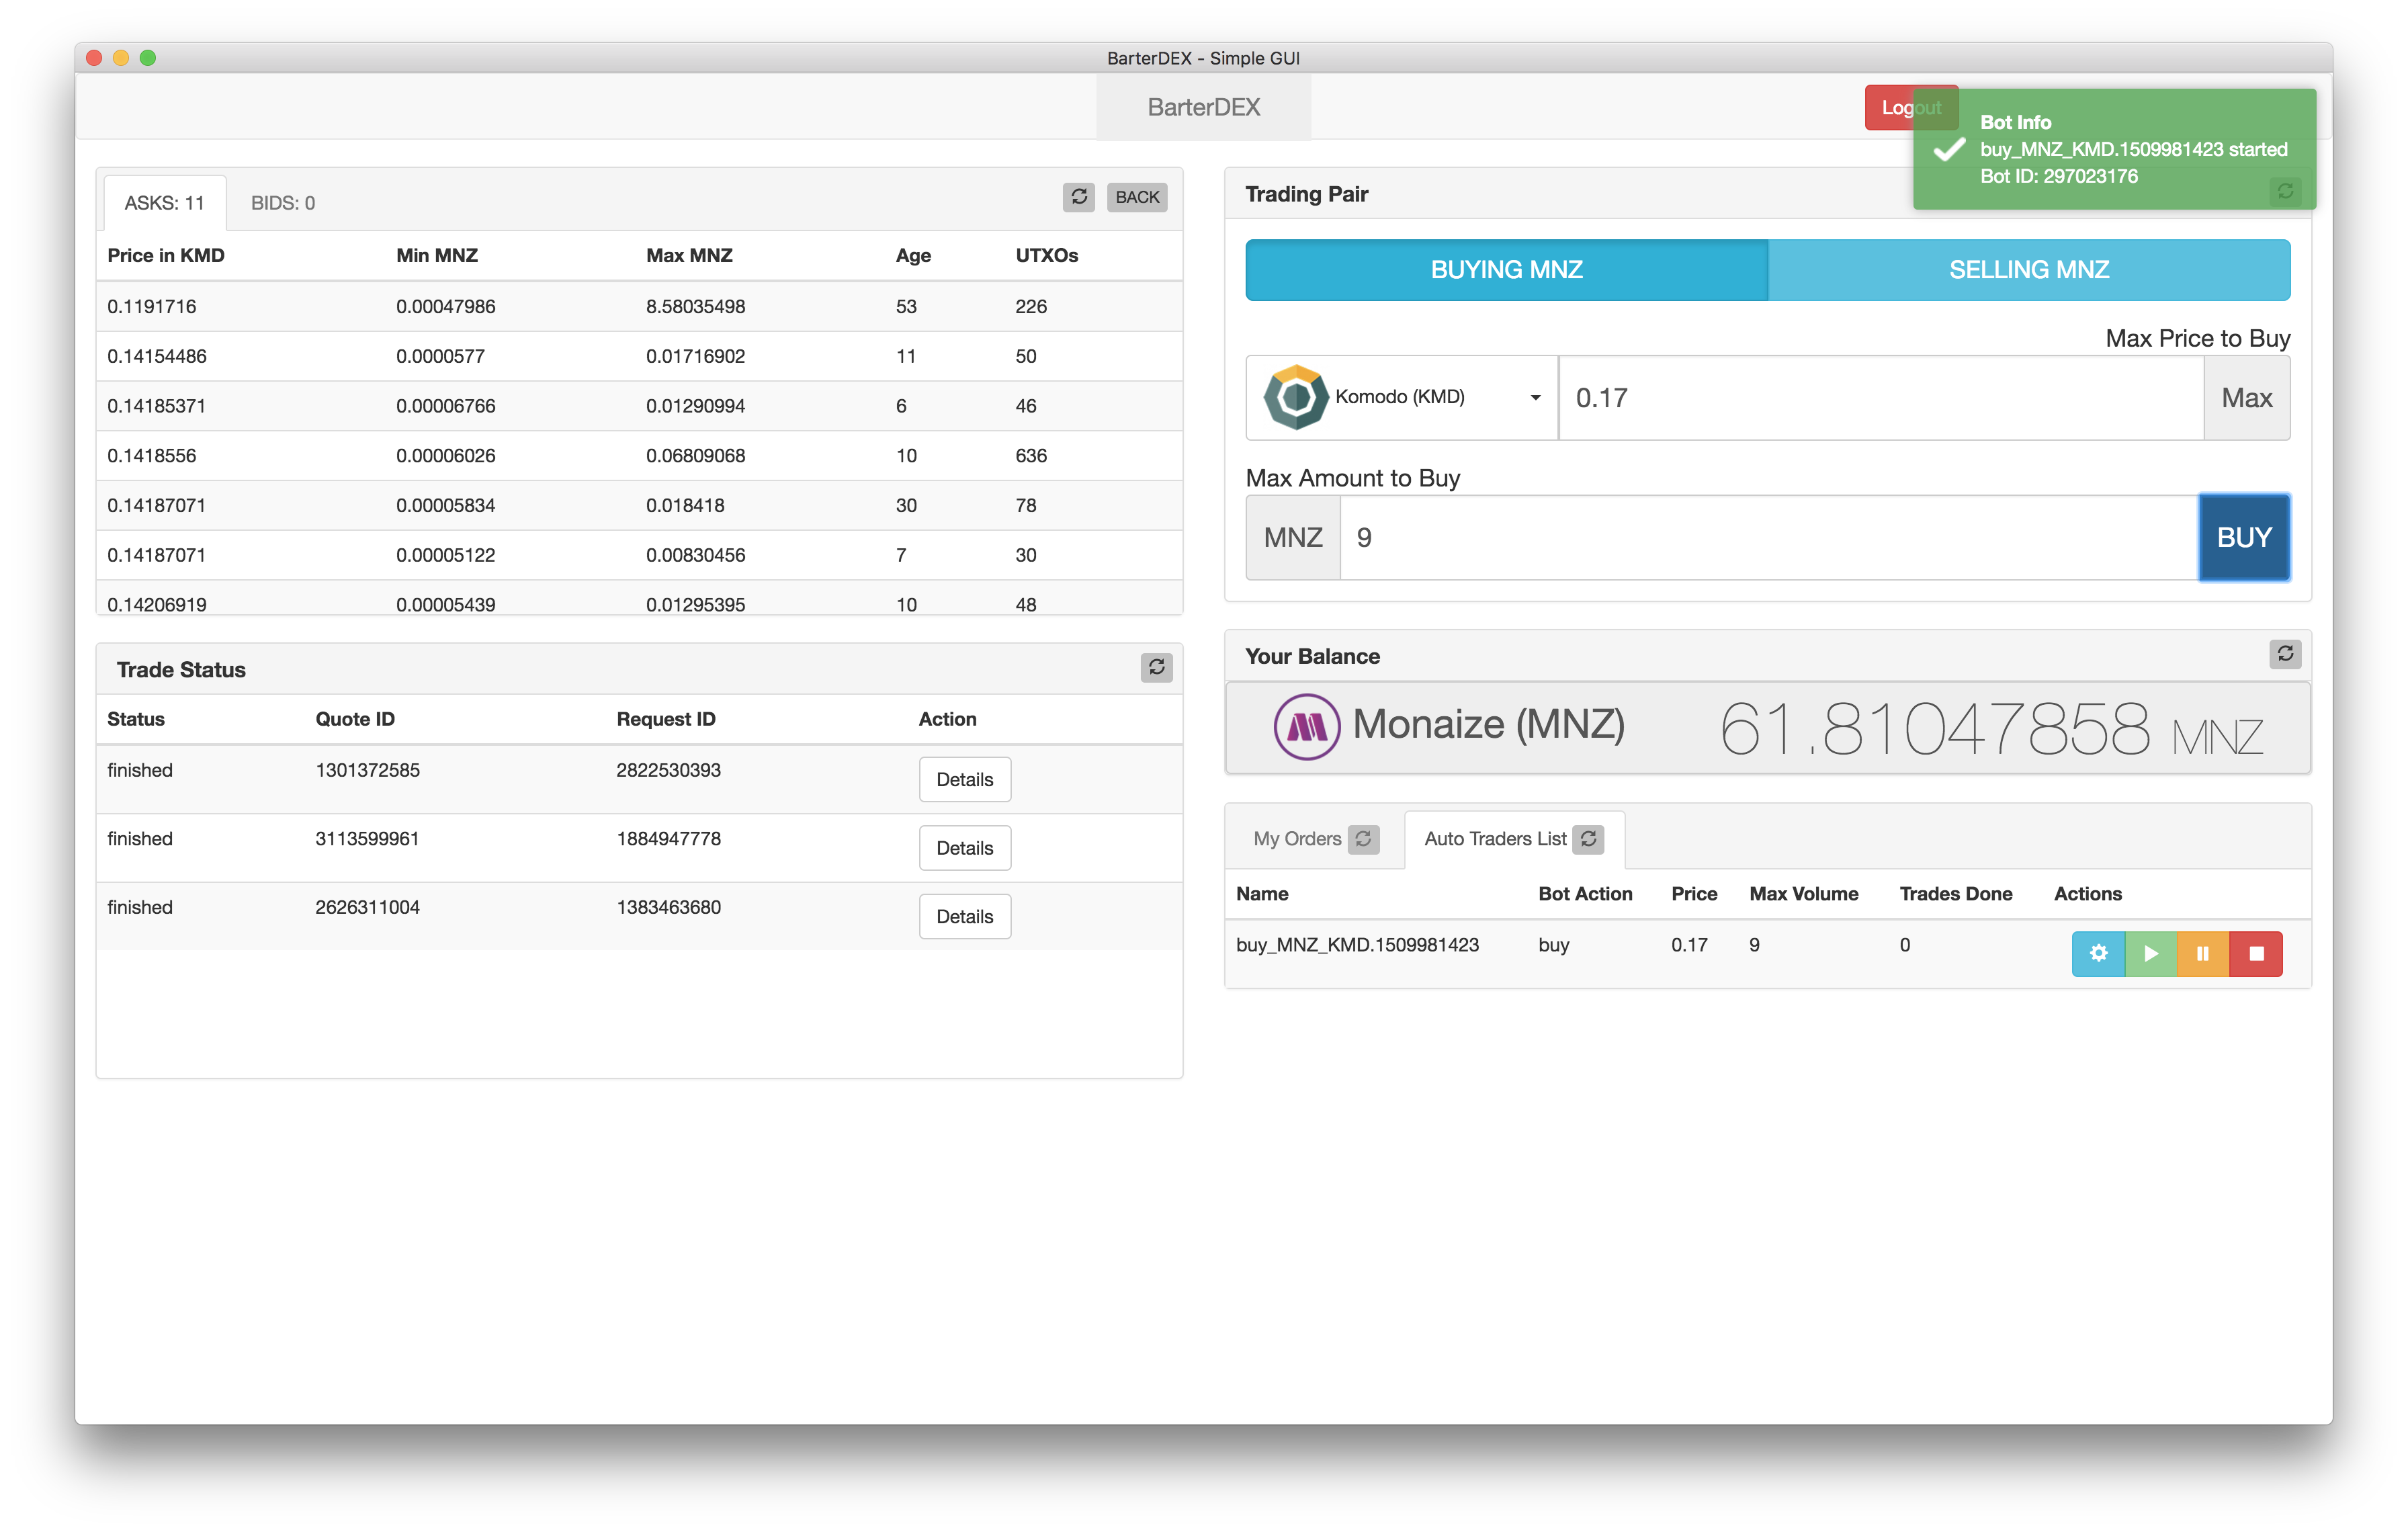Click the Monaize (MNZ) balance label

click(1488, 724)
